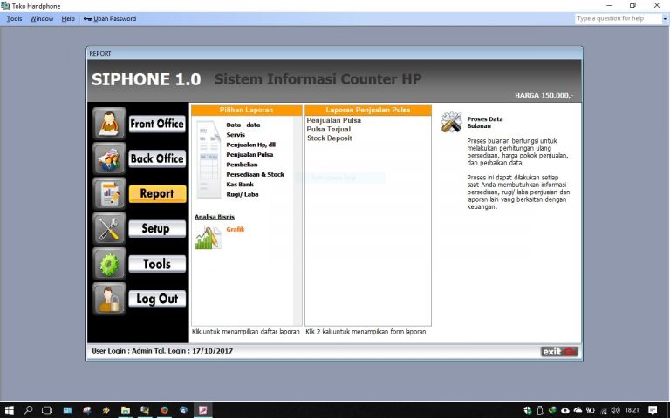Click the orange Grafik link

click(235, 229)
